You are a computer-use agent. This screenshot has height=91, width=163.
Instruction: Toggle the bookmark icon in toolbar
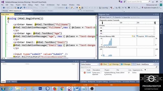pyautogui.click(x=129, y=8)
